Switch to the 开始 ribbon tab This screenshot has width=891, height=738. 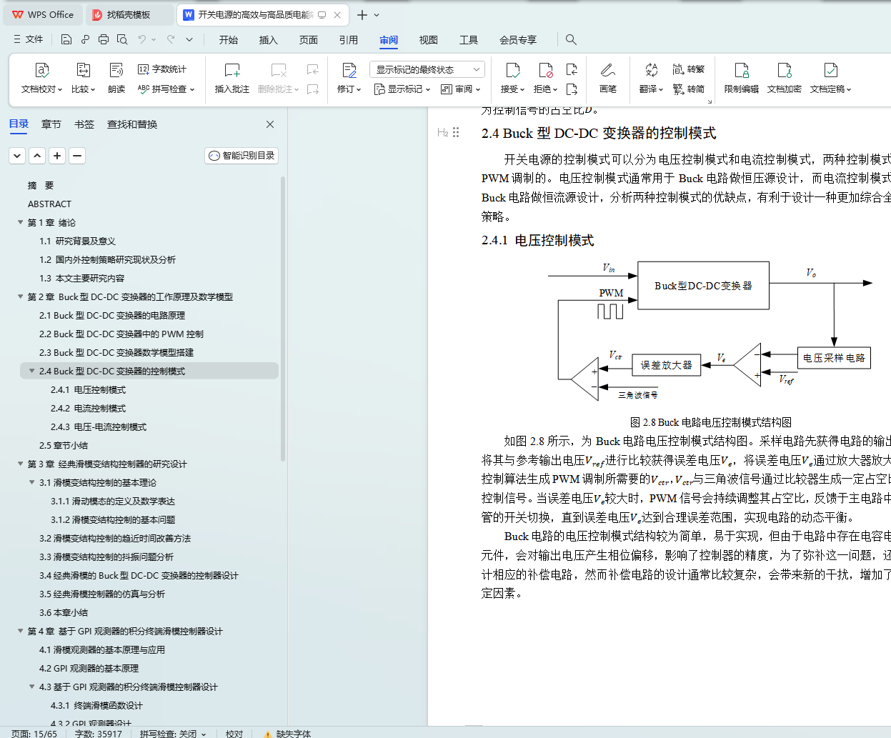(x=229, y=40)
